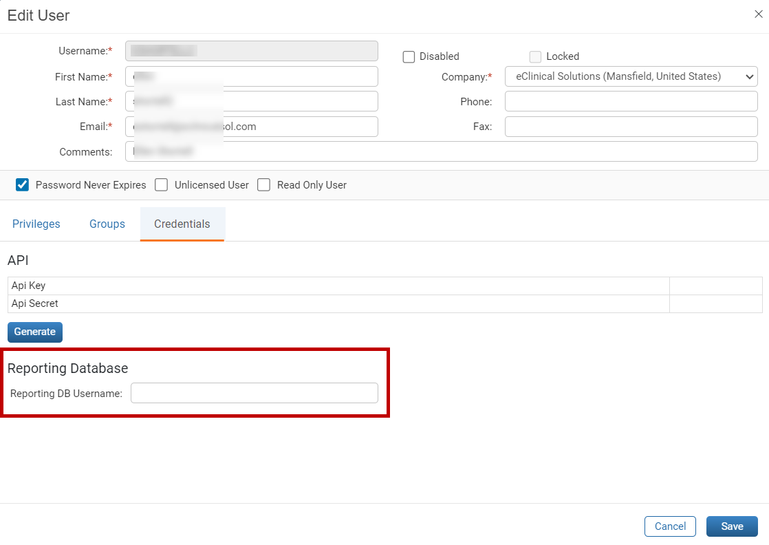Focus the First Name field
This screenshot has width=769, height=545.
pyautogui.click(x=252, y=76)
